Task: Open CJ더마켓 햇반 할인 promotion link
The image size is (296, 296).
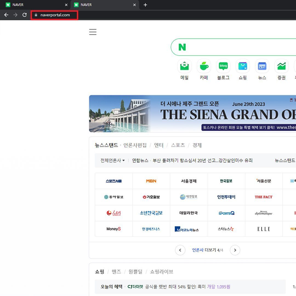Action: [x=179, y=287]
